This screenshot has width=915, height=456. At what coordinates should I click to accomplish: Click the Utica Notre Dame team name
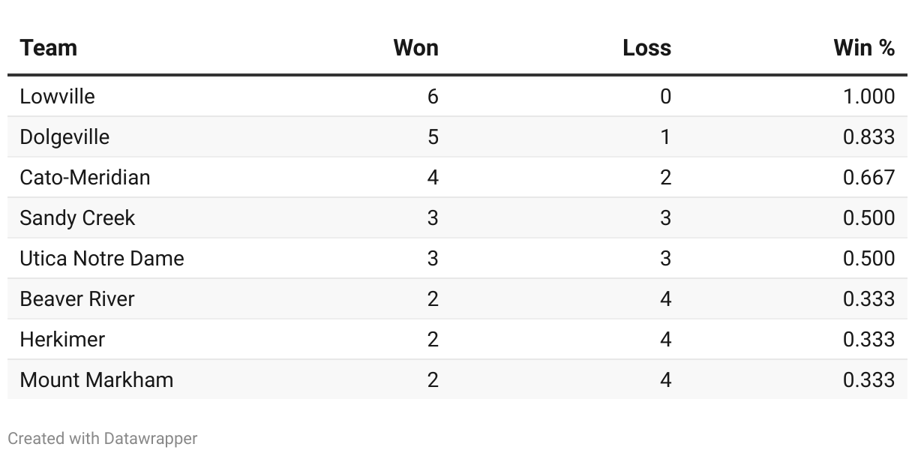[102, 258]
